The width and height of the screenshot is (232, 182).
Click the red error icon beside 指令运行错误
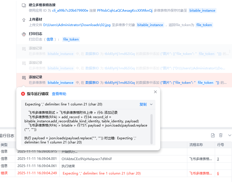click(23, 94)
